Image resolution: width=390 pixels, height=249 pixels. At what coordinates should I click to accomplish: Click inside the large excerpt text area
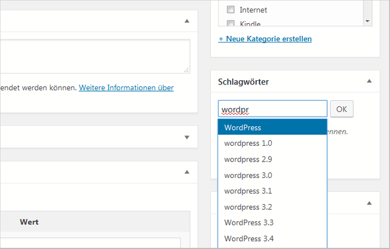coord(91,56)
